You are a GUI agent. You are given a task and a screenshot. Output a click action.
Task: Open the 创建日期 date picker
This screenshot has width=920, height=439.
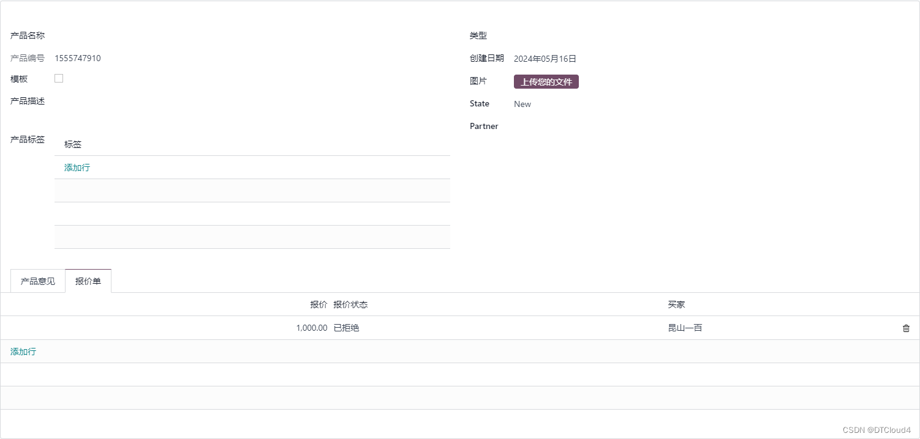click(x=545, y=58)
